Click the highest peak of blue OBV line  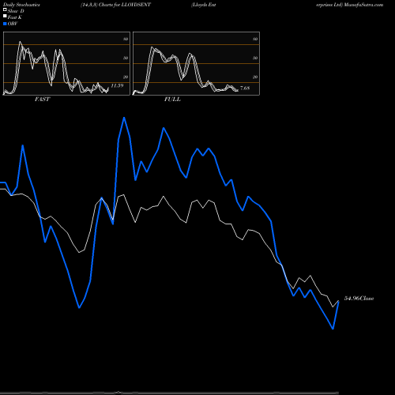(x=124, y=118)
